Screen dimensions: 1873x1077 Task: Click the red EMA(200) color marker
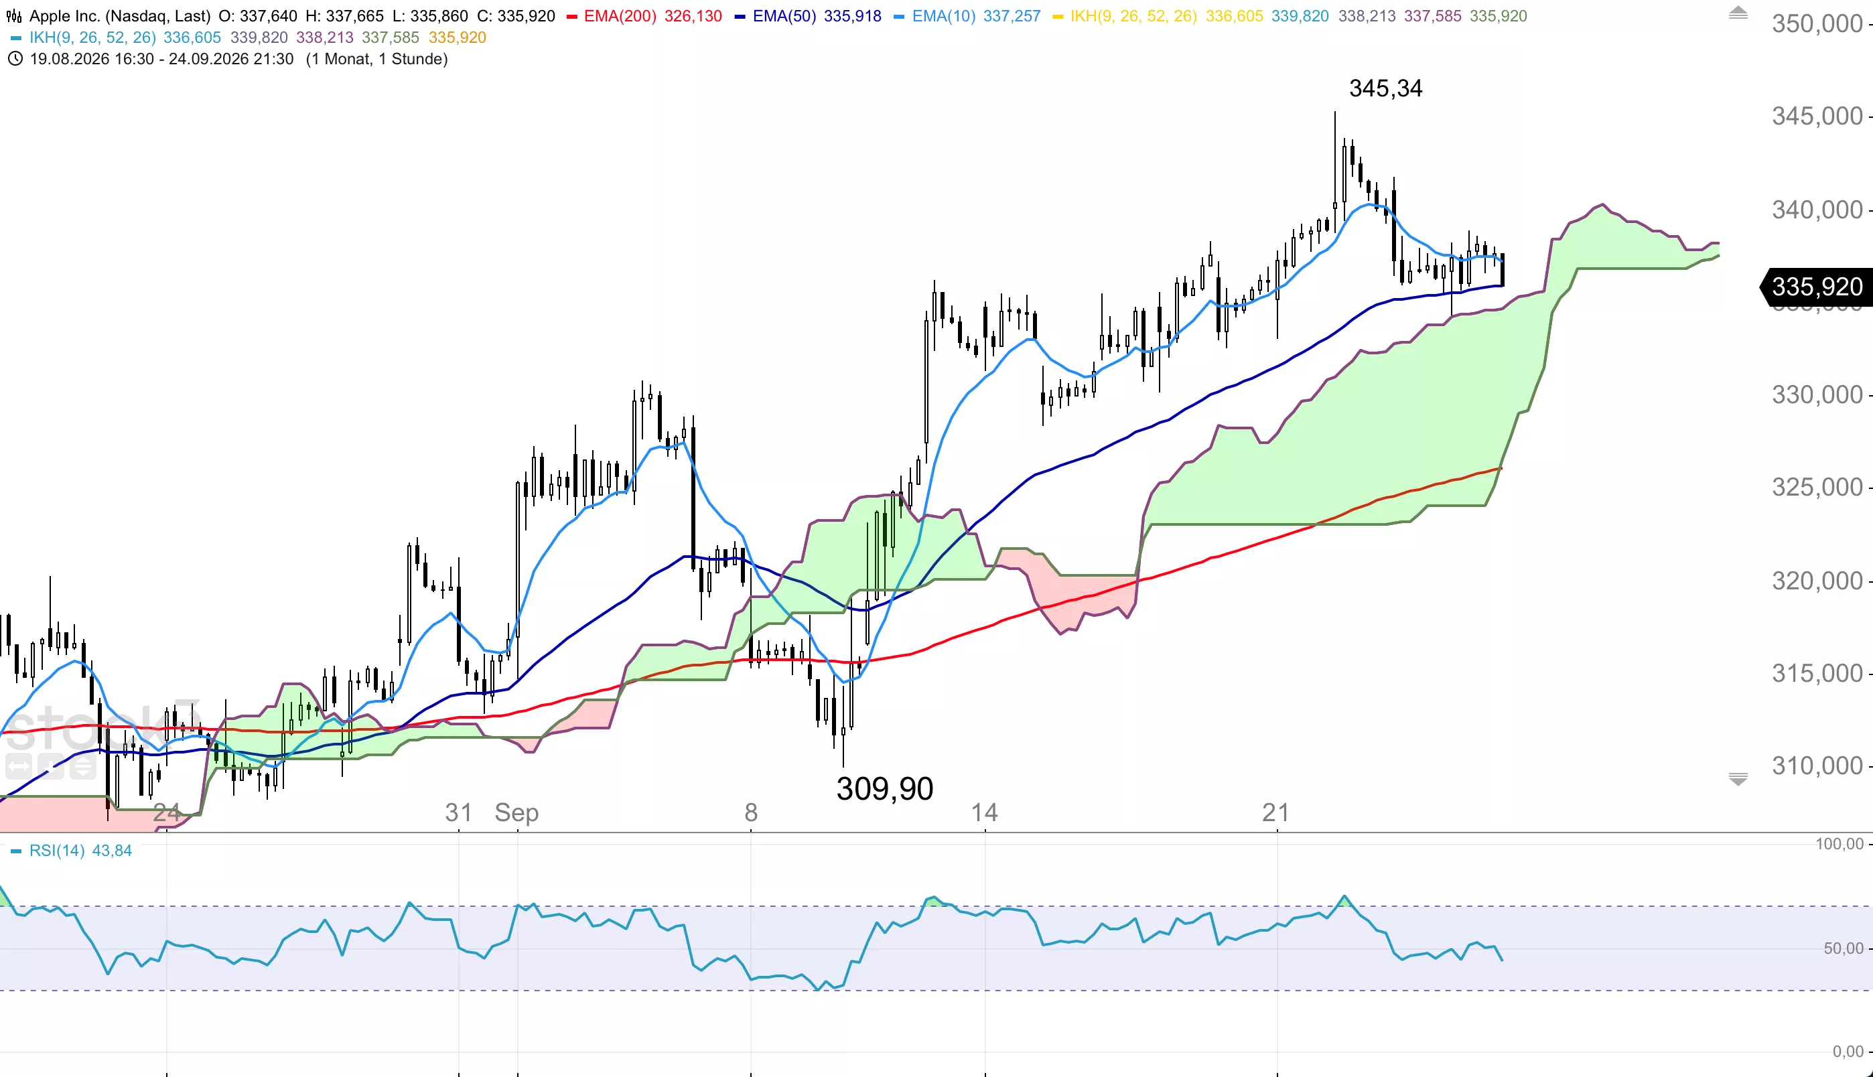(x=572, y=16)
